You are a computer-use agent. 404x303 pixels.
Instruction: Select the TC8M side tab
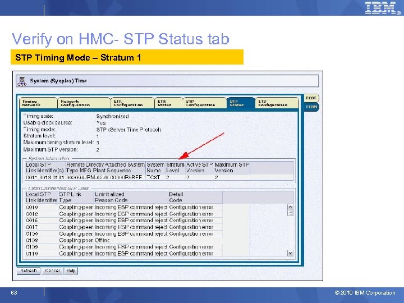point(311,107)
